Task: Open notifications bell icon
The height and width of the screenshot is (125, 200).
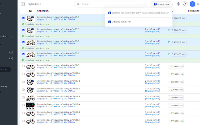Action: click(185, 4)
